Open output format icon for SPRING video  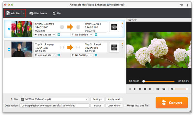coord(114,27)
